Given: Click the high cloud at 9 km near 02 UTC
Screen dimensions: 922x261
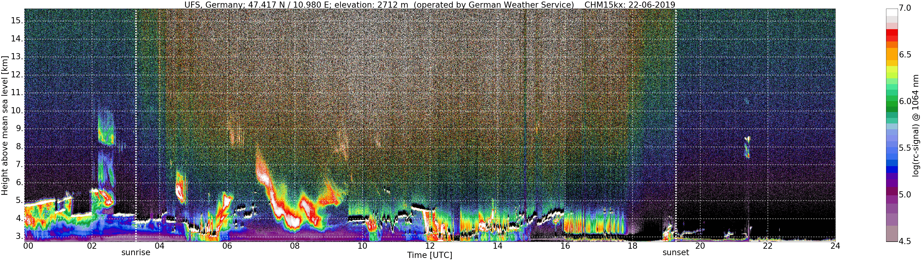Looking at the screenshot, I should pos(106,129).
